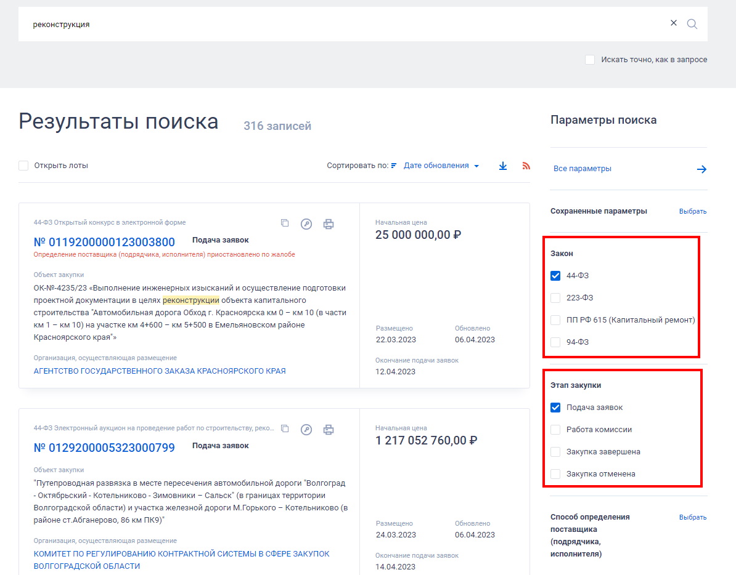Check the 223-ФЗ law filter
The height and width of the screenshot is (575, 736).
[555, 297]
